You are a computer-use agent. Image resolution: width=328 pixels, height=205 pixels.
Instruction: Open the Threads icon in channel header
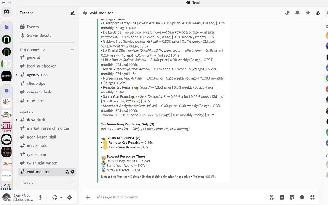(287, 13)
